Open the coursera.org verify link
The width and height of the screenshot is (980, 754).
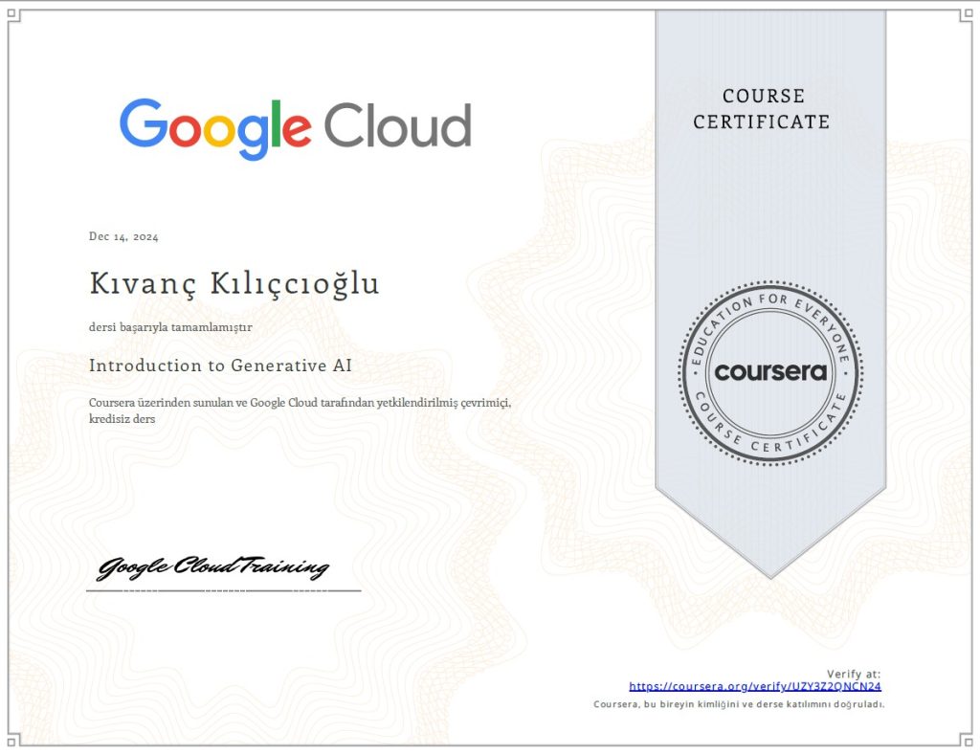point(754,686)
